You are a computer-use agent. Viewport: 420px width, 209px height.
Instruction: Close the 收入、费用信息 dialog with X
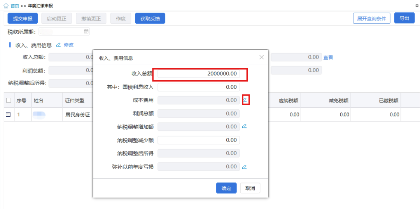click(x=261, y=57)
